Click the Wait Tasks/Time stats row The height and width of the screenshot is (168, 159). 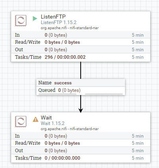tap(81, 158)
